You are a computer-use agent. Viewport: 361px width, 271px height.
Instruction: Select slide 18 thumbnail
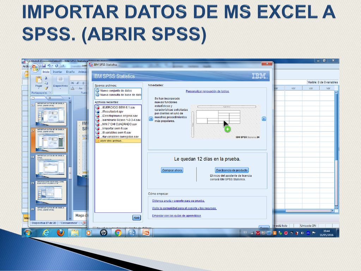pos(51,166)
